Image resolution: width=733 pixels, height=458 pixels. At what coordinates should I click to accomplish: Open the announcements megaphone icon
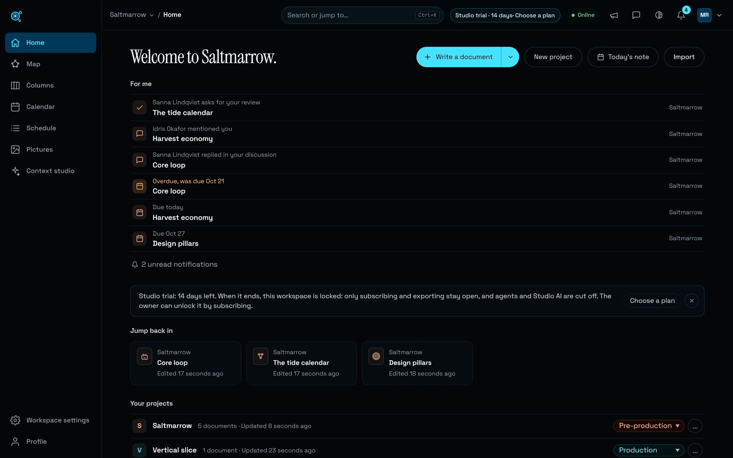pyautogui.click(x=614, y=15)
